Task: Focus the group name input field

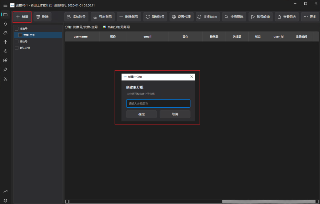Action: click(158, 104)
